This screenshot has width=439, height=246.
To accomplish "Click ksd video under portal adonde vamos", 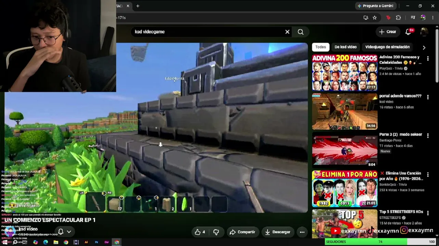I will point(386,102).
